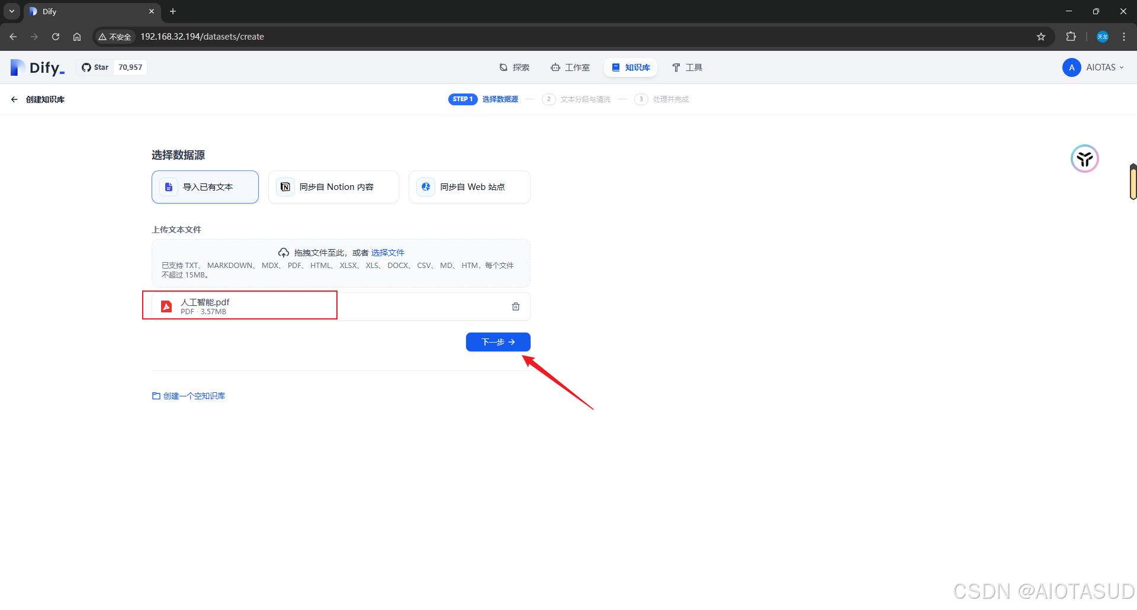Open the Dify assistant bubble on the right
1137x610 pixels.
pos(1084,158)
